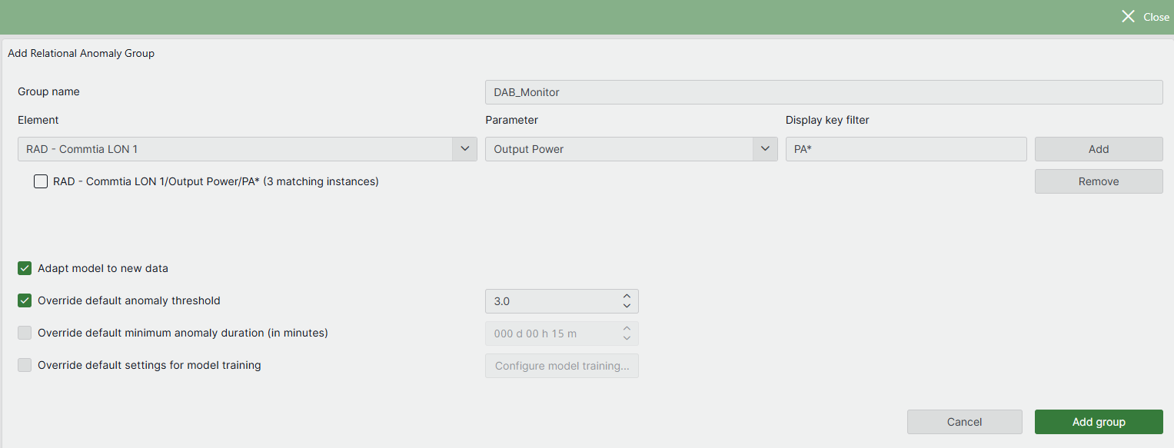This screenshot has height=448, width=1174.
Task: Click the Group name text field
Action: coord(823,92)
